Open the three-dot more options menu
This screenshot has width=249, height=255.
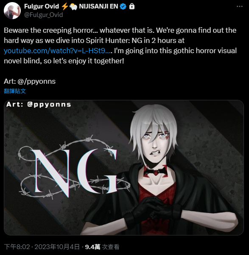click(x=240, y=6)
